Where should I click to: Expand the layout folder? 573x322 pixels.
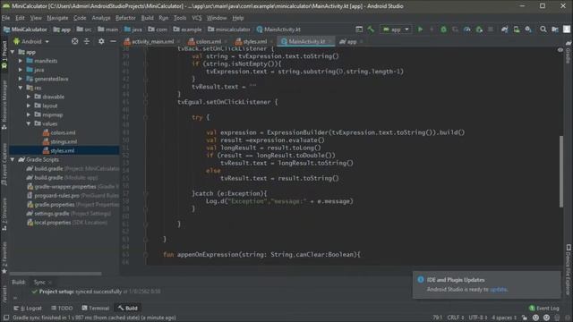tap(29, 106)
